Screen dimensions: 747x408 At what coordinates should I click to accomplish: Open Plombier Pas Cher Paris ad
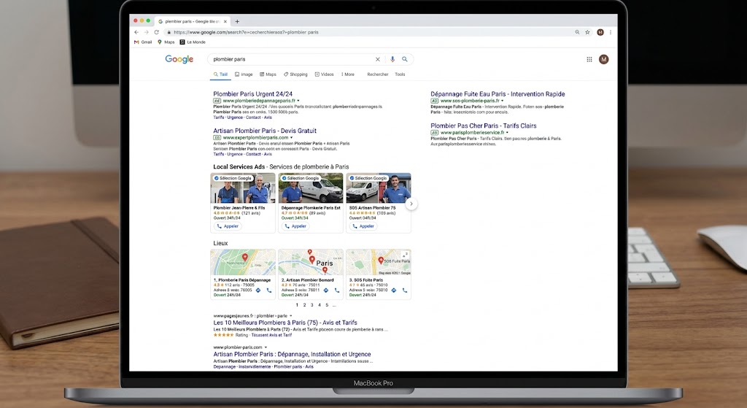click(484, 126)
